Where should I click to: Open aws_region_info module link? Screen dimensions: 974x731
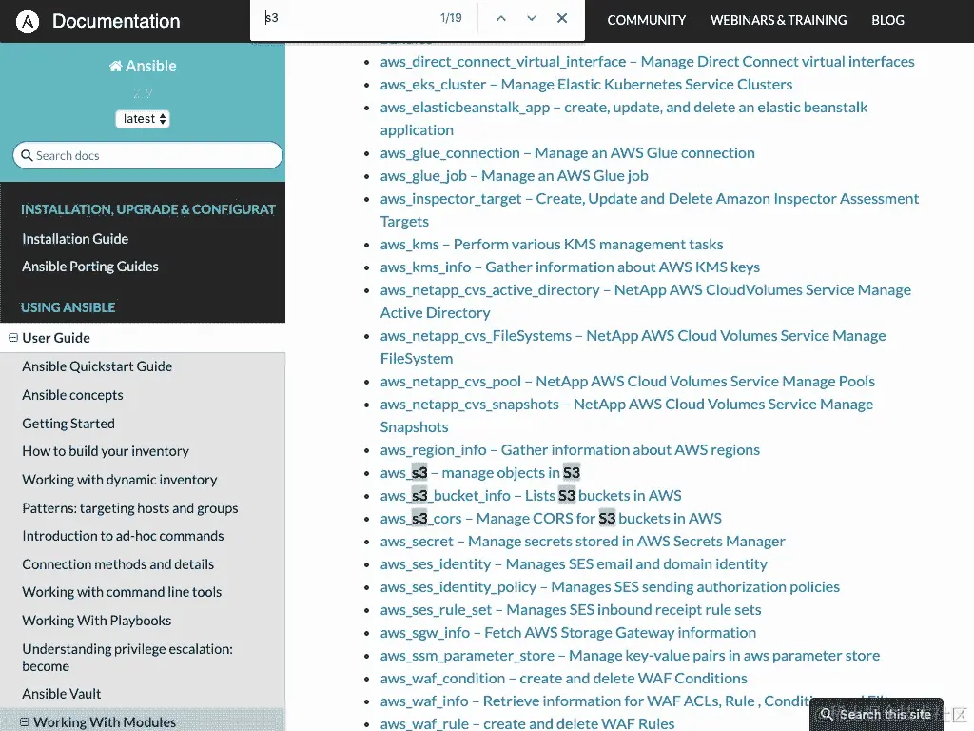571,450
